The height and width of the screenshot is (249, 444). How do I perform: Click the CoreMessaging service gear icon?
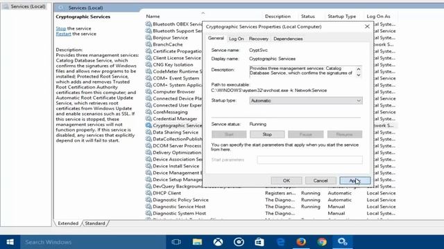point(148,112)
